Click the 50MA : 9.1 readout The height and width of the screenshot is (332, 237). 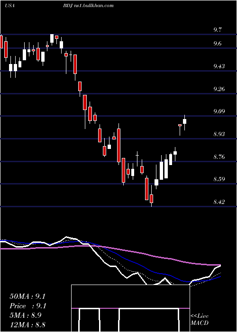[x=27, y=296]
